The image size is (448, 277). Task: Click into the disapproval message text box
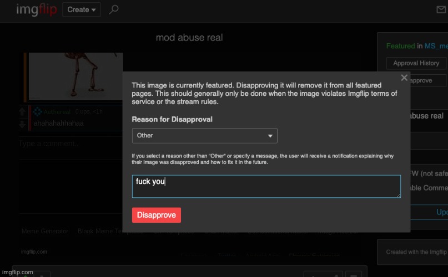tap(266, 187)
